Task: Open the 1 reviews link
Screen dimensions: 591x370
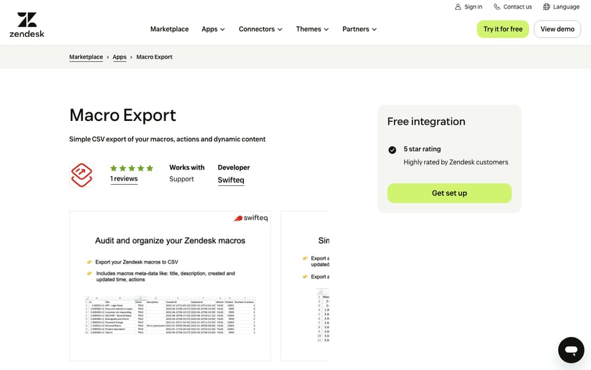Action: tap(124, 179)
